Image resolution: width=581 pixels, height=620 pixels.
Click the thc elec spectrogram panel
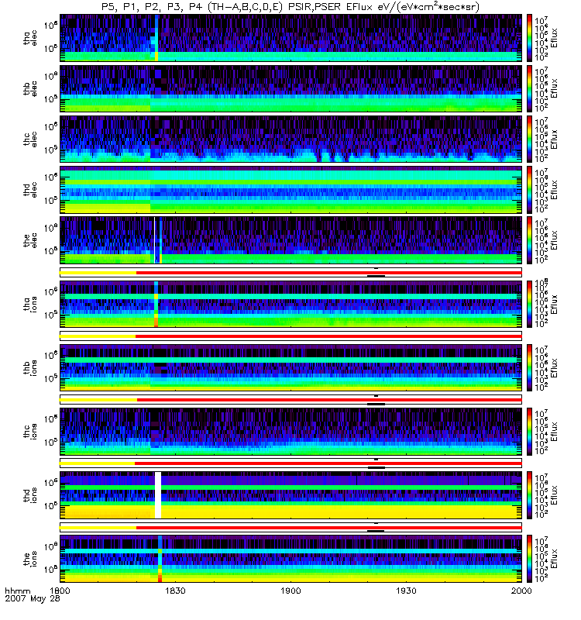pyautogui.click(x=290, y=138)
